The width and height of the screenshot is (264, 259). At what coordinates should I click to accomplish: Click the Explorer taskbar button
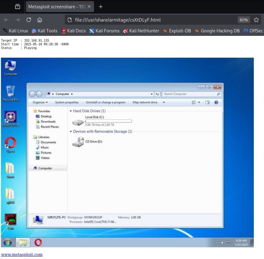click(23, 242)
